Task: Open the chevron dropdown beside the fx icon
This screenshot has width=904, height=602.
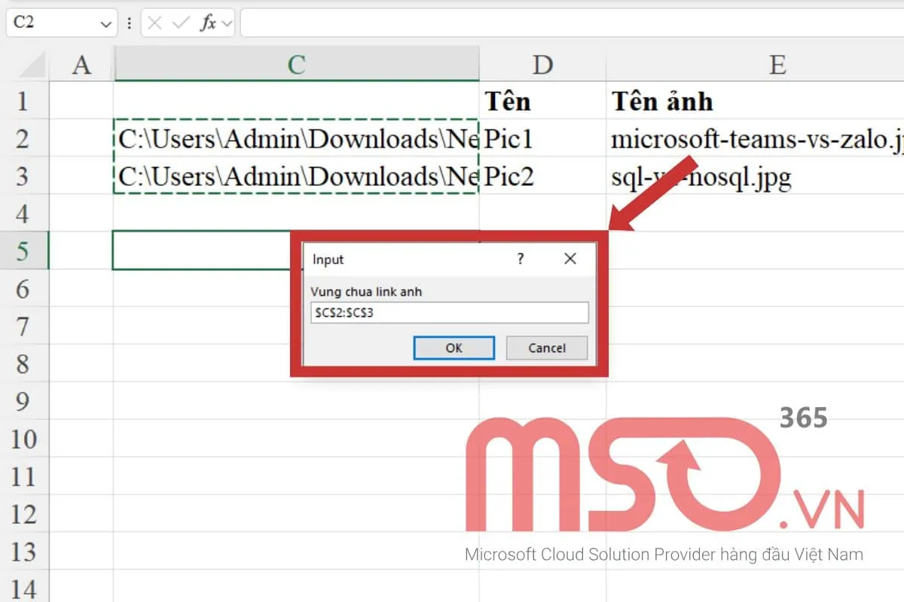Action: [x=226, y=23]
